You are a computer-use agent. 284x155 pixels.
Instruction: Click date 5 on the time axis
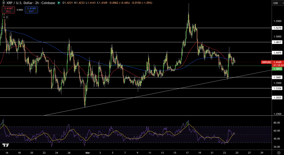113,153
